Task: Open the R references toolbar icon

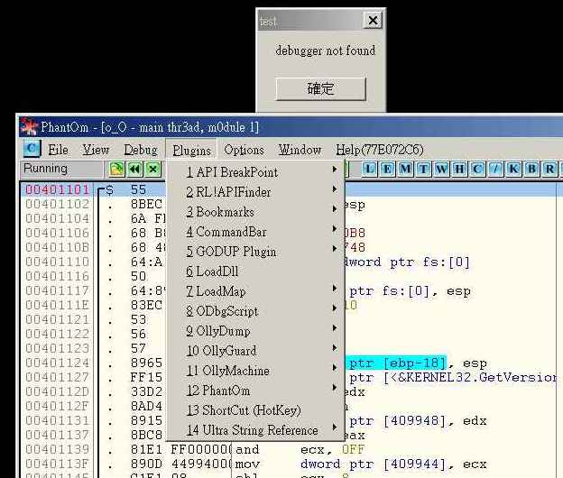Action: [x=549, y=169]
